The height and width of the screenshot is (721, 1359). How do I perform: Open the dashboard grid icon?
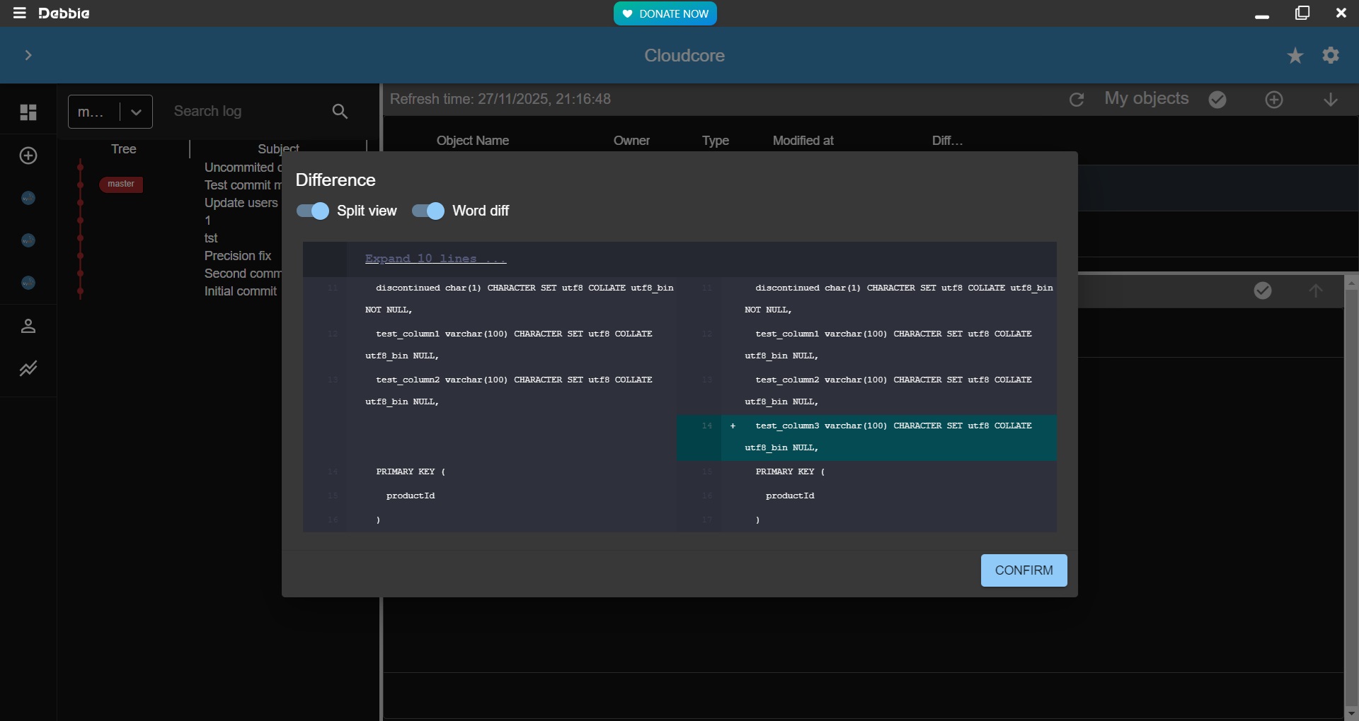28,112
